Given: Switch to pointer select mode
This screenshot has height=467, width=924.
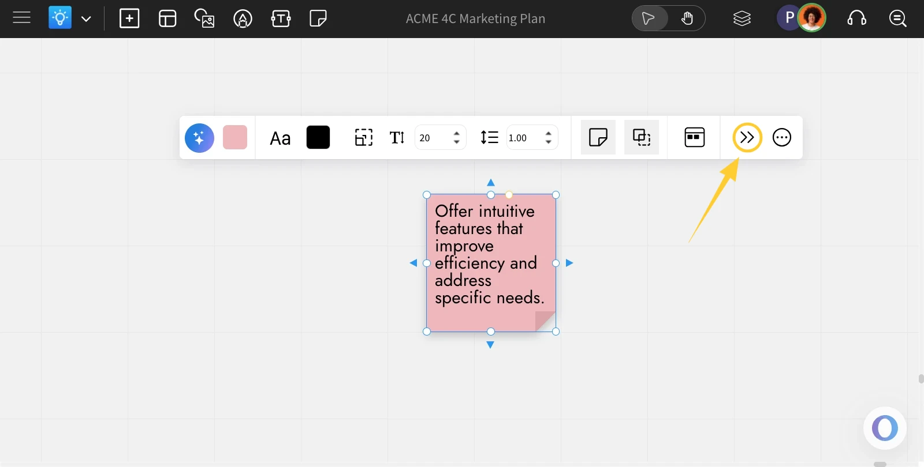Looking at the screenshot, I should (x=650, y=18).
